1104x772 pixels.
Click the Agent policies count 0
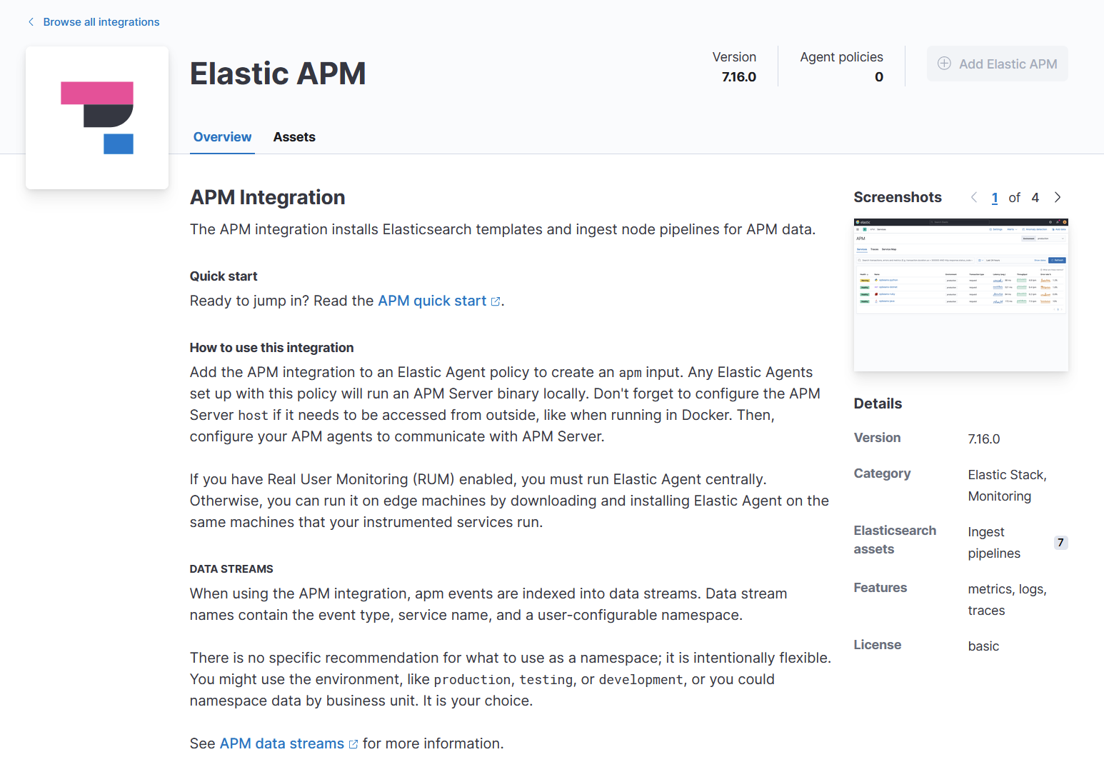click(879, 77)
